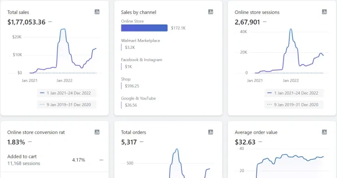Select the 5,317 total orders value
This screenshot has height=178, width=337.
click(x=129, y=142)
